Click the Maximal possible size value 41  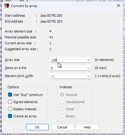[51, 37]
